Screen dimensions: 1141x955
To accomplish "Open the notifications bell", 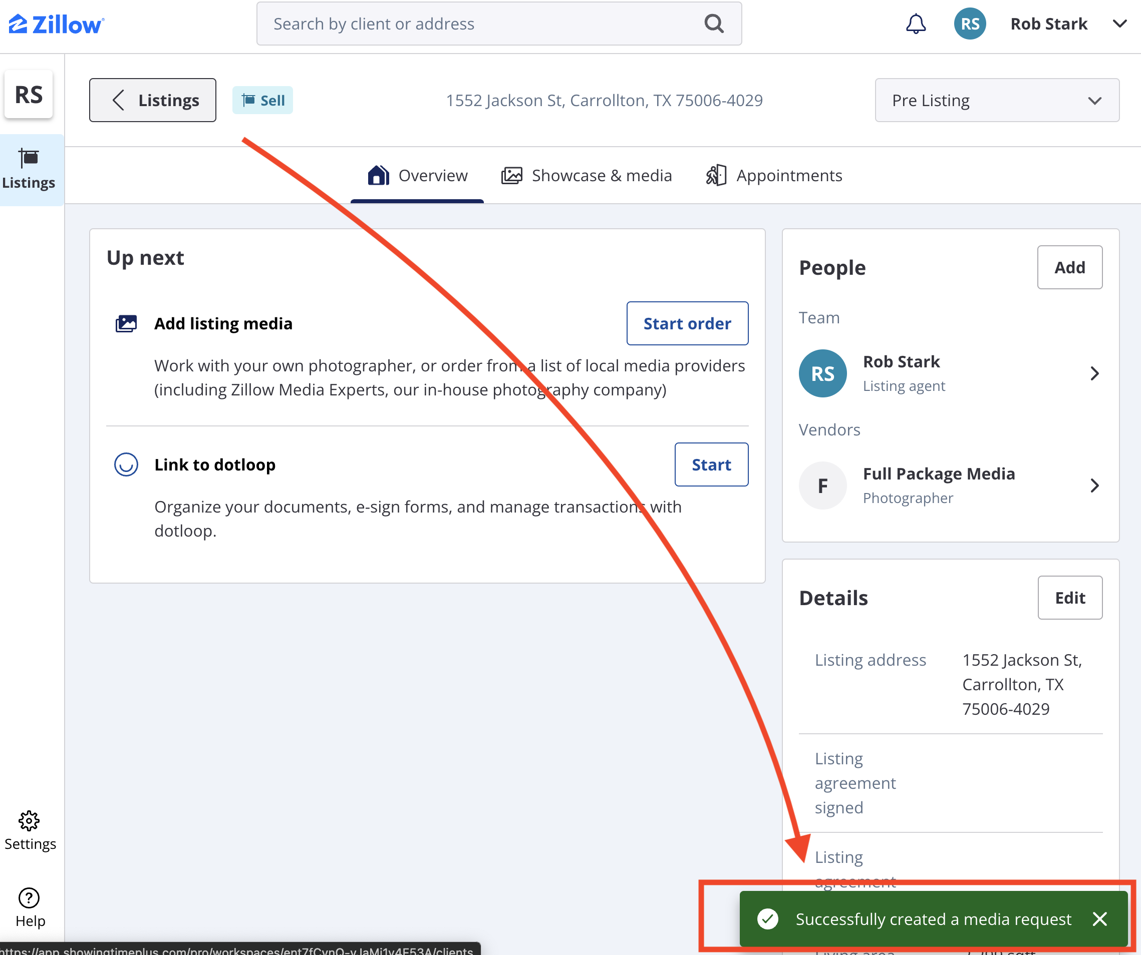I will pos(916,24).
